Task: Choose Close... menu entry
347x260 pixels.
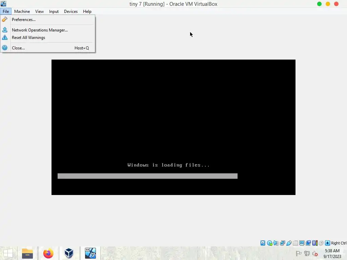Action: [48, 48]
